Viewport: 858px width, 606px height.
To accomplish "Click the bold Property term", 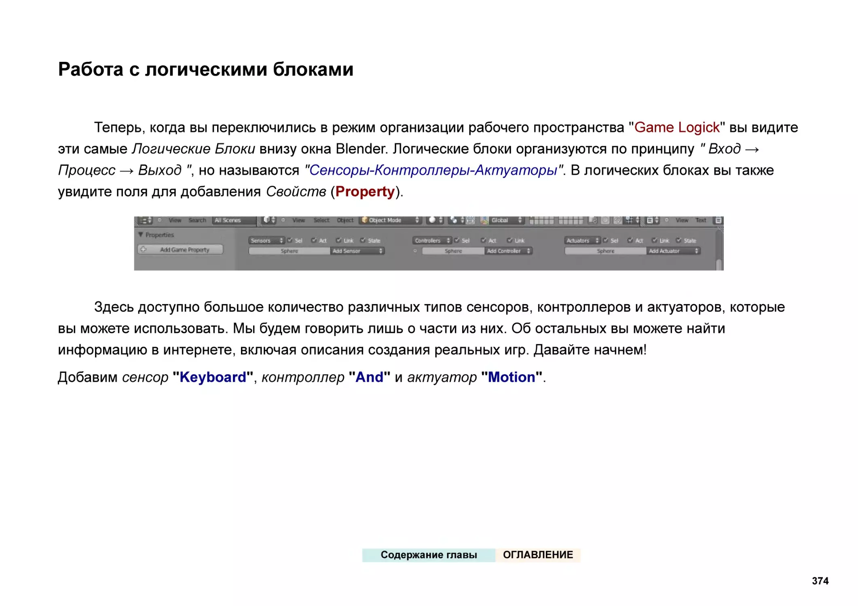I will (x=365, y=191).
